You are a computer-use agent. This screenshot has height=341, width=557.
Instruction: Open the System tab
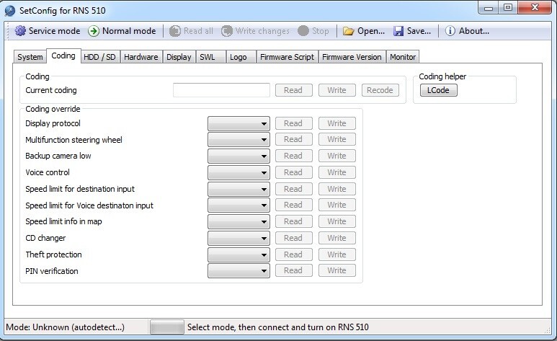point(30,57)
